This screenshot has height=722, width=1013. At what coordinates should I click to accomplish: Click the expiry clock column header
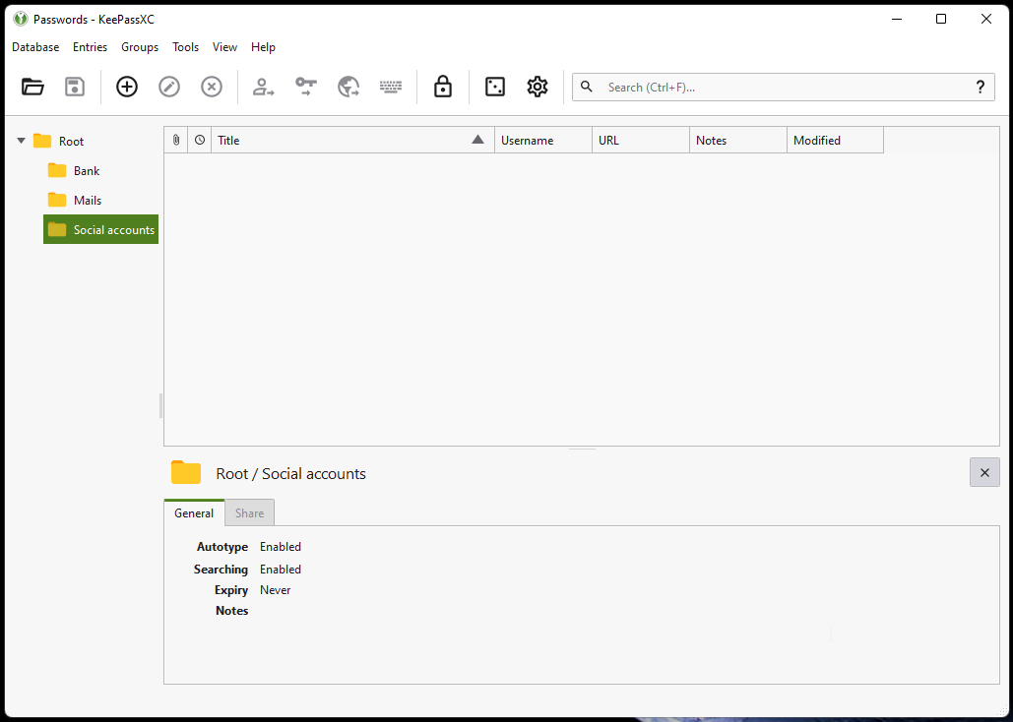pyautogui.click(x=200, y=140)
